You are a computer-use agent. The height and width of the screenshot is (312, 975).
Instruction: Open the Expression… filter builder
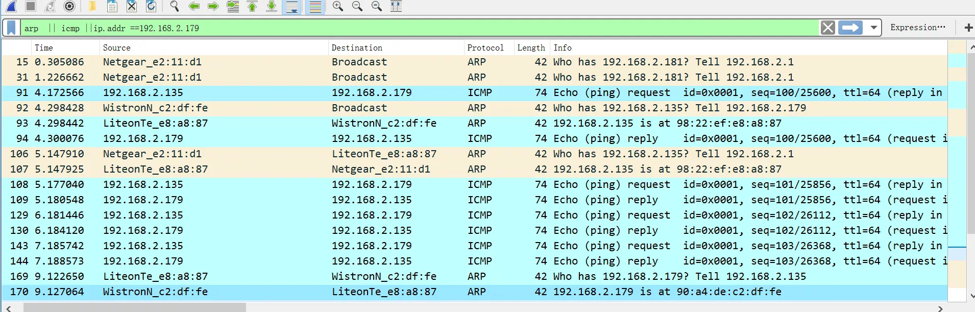[x=918, y=28]
